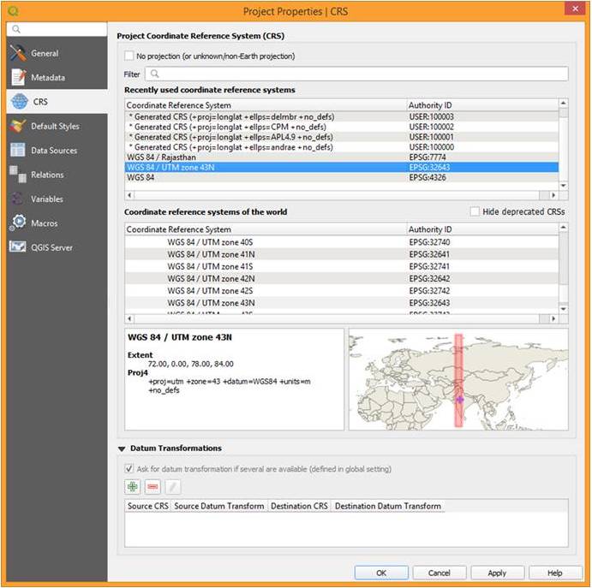The height and width of the screenshot is (588, 592).
Task: Click Coordinate Reference System header in world list
Action: [x=266, y=229]
